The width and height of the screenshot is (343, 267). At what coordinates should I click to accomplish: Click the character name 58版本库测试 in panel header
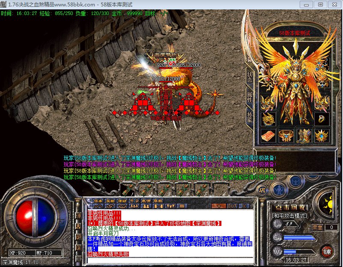(295, 33)
